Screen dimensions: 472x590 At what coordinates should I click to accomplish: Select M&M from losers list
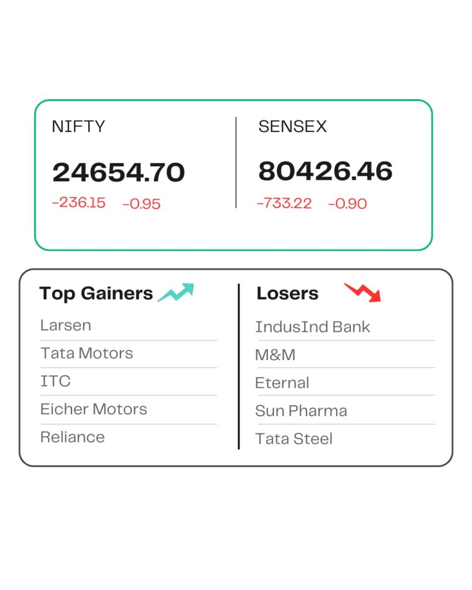[275, 355]
